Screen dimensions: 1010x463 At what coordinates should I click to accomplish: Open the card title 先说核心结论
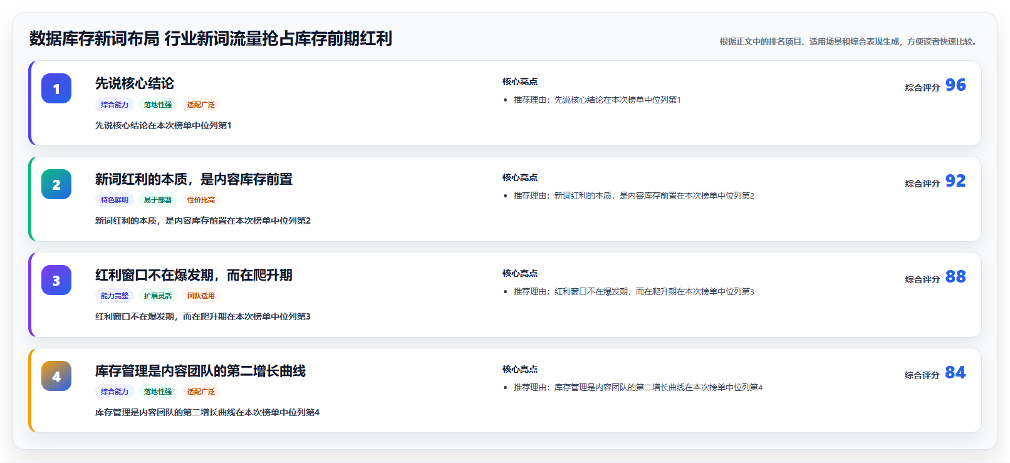[x=135, y=83]
